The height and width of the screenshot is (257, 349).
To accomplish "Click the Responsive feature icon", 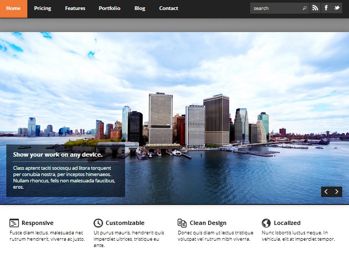I will tap(14, 223).
